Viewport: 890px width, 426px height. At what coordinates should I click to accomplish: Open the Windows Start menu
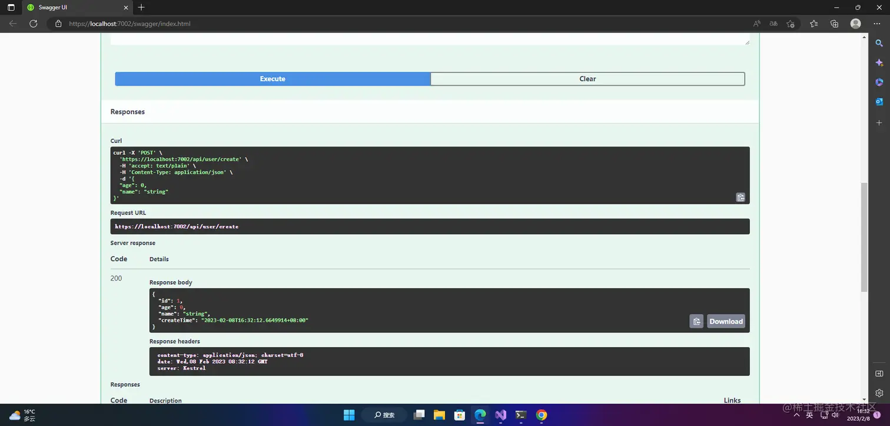point(349,415)
